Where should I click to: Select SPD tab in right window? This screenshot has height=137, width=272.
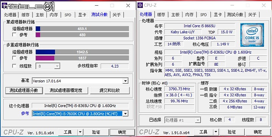point(203,15)
